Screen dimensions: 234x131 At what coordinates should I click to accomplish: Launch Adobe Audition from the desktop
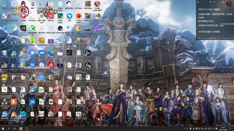click(60, 16)
